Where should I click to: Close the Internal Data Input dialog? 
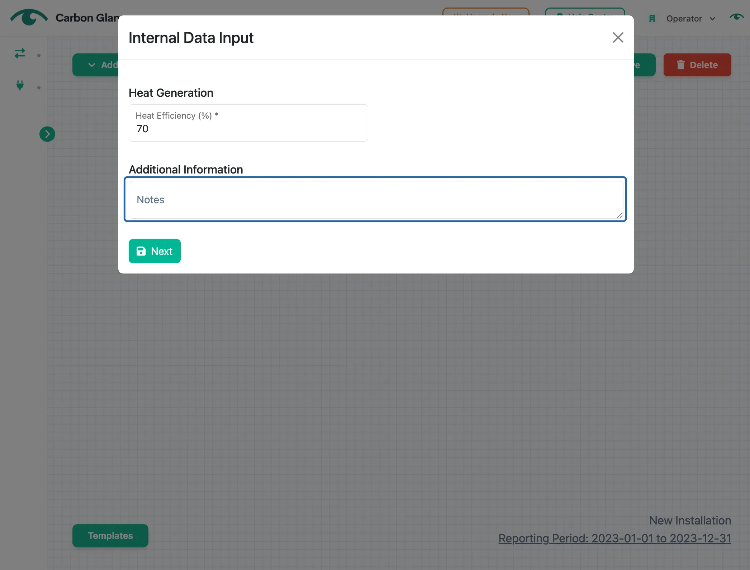[618, 37]
